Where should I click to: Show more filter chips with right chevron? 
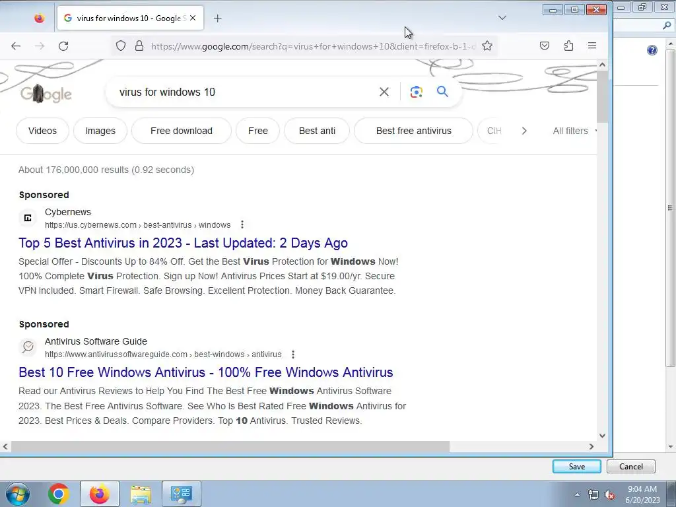524,131
